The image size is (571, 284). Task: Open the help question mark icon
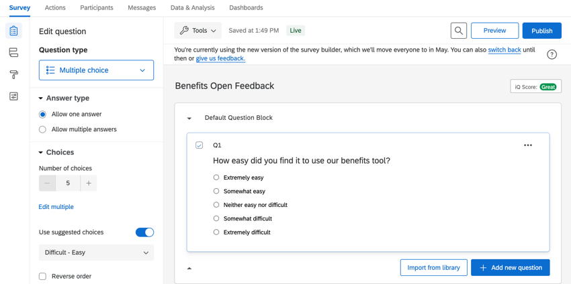(552, 54)
